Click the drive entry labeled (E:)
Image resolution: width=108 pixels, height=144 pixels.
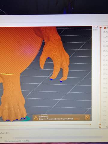pyautogui.click(x=4, y=133)
